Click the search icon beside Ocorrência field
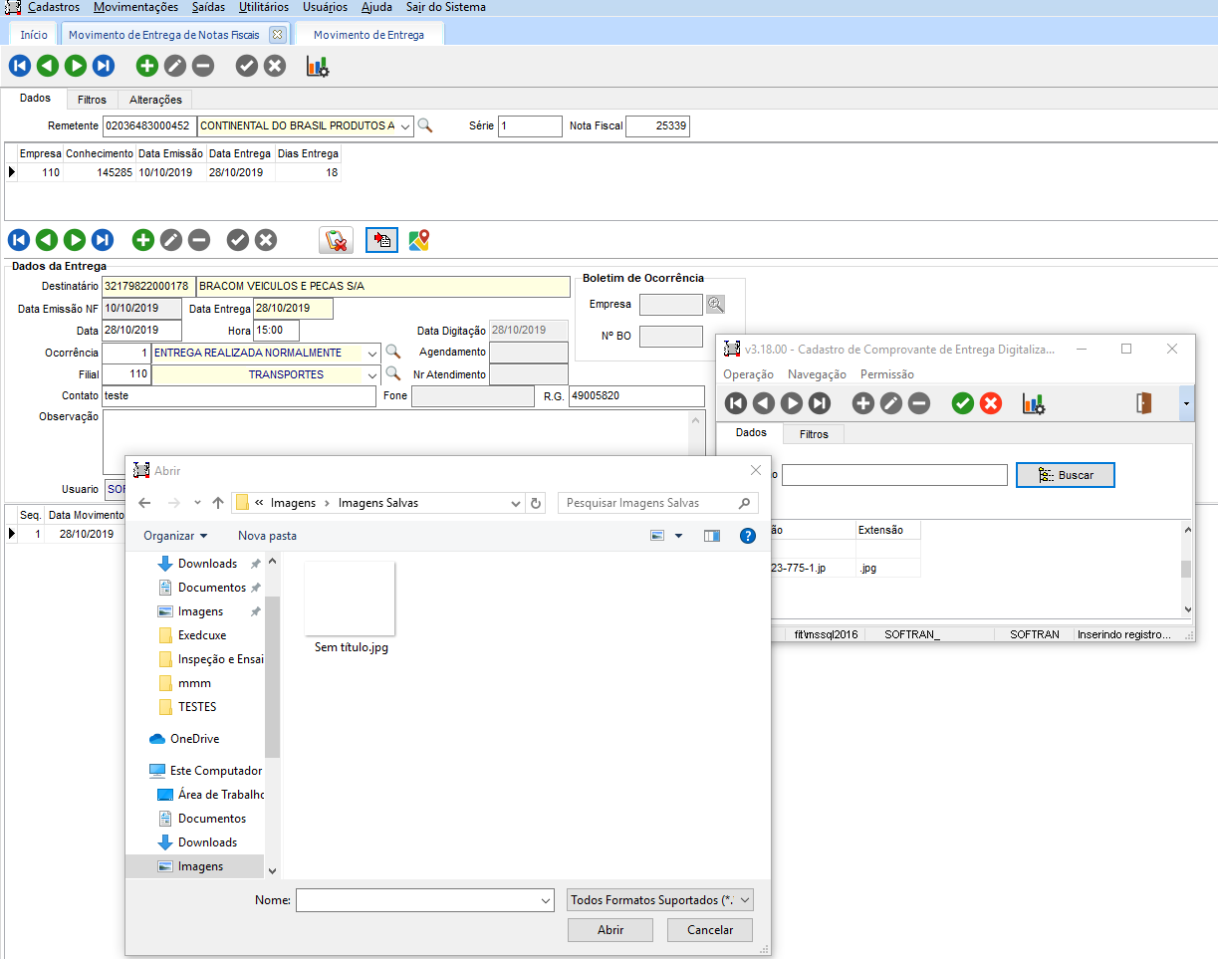The width and height of the screenshot is (1218, 959). pyautogui.click(x=393, y=353)
